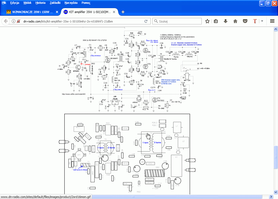The image size is (278, 199).
Task: Go to home page icon
Action: pos(235,21)
